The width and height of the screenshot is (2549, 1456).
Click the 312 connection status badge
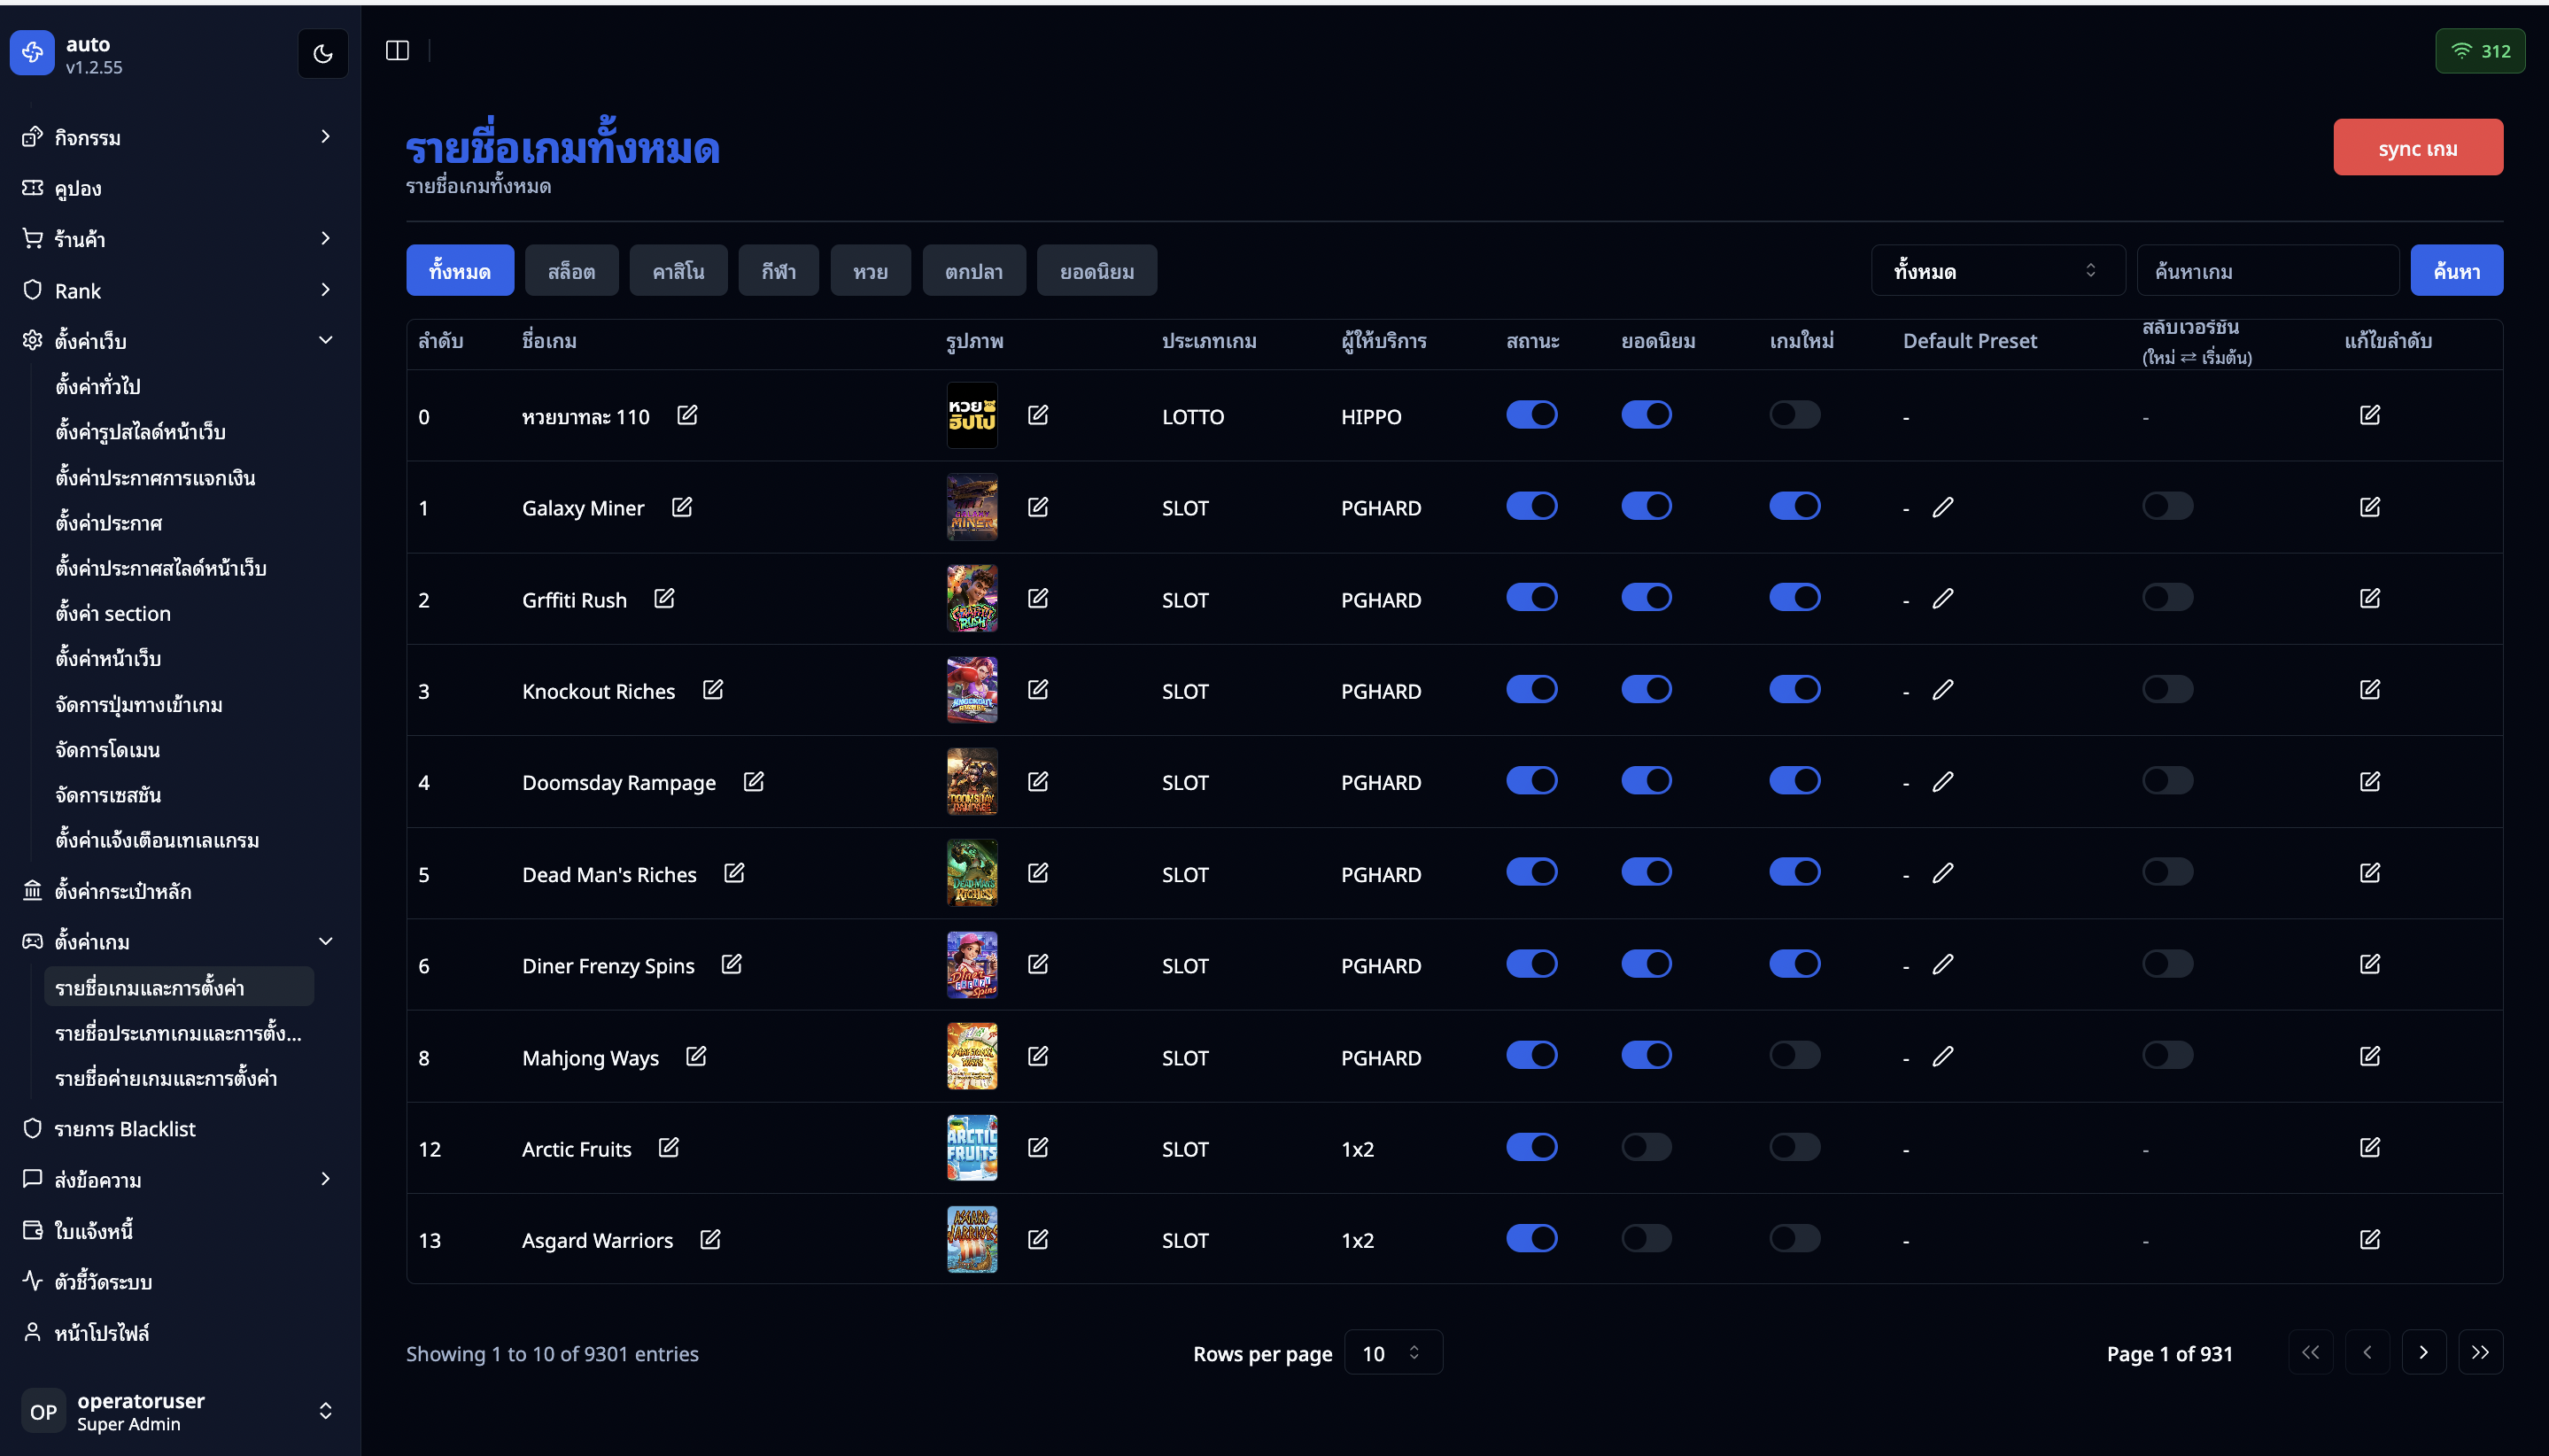coord(2479,51)
